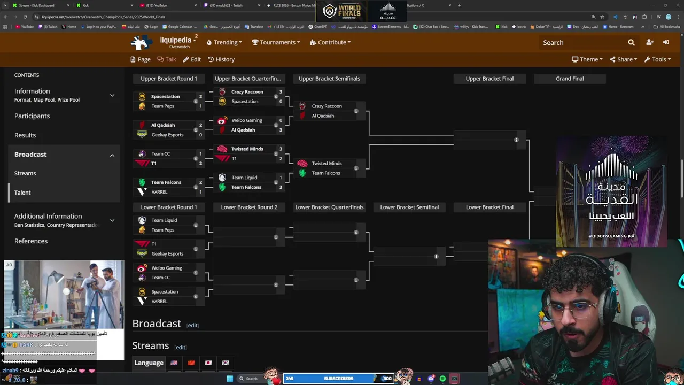This screenshot has height=385, width=684.
Task: Click edit link next to Broadcast heading
Action: [x=192, y=325]
